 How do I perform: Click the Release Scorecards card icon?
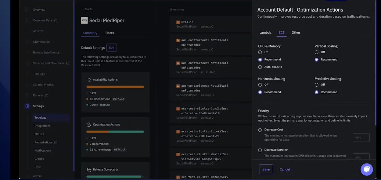pyautogui.click(x=89, y=170)
